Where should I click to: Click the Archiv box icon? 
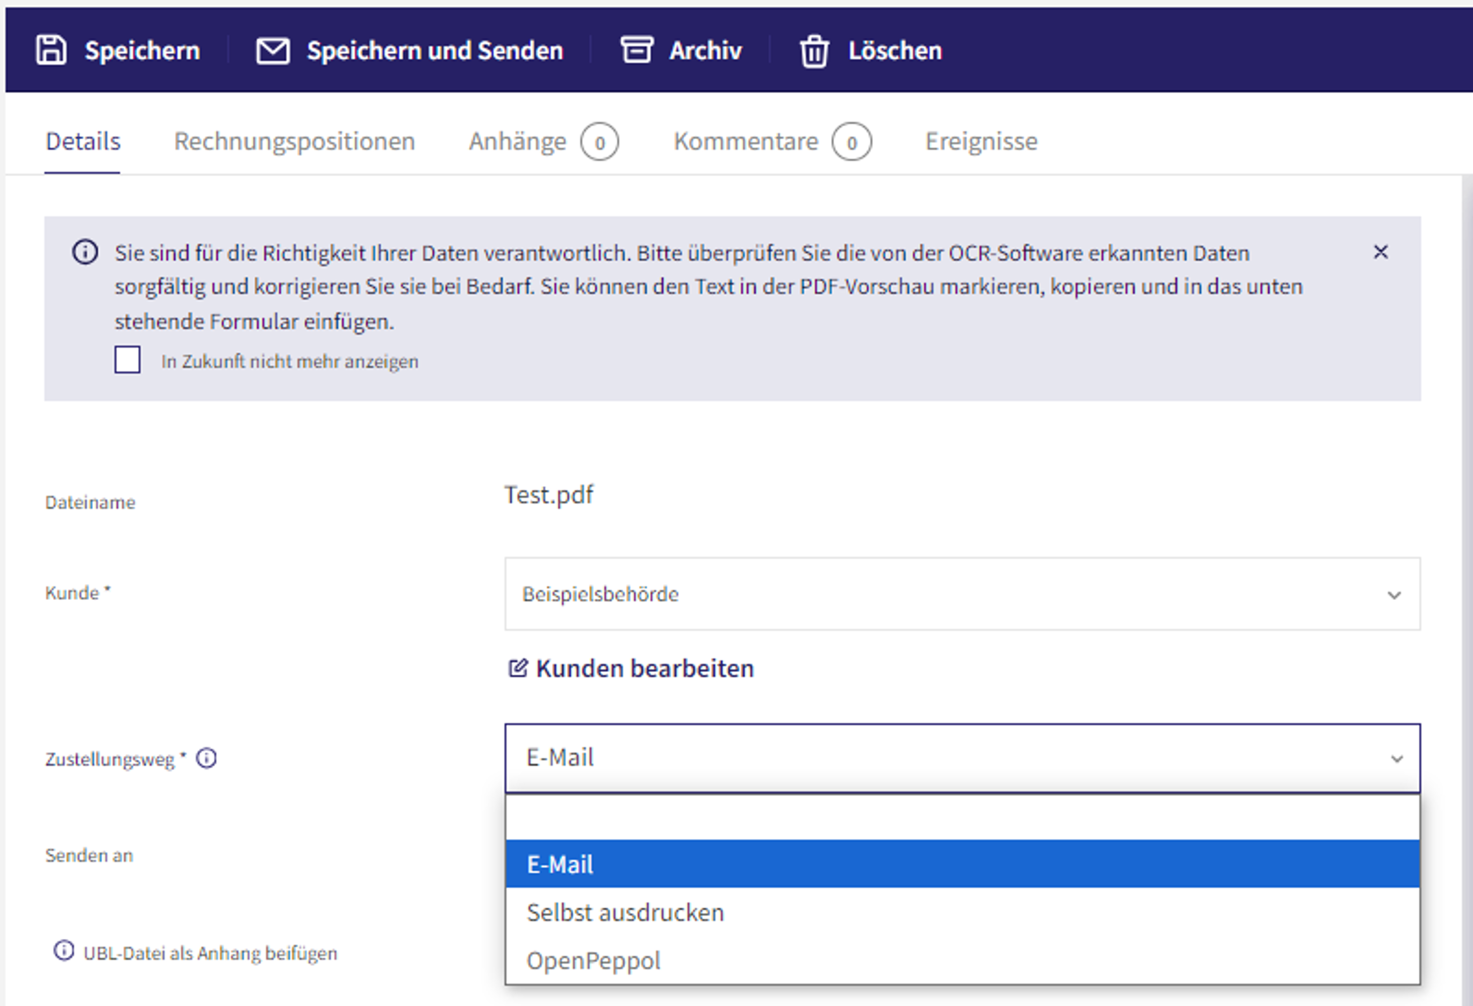(x=637, y=50)
